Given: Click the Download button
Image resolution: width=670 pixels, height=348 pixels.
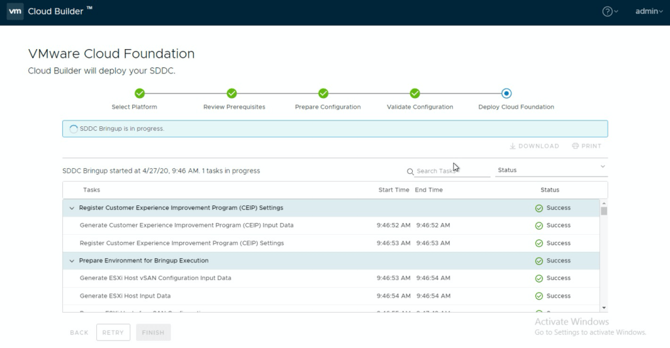Looking at the screenshot, I should coord(534,146).
